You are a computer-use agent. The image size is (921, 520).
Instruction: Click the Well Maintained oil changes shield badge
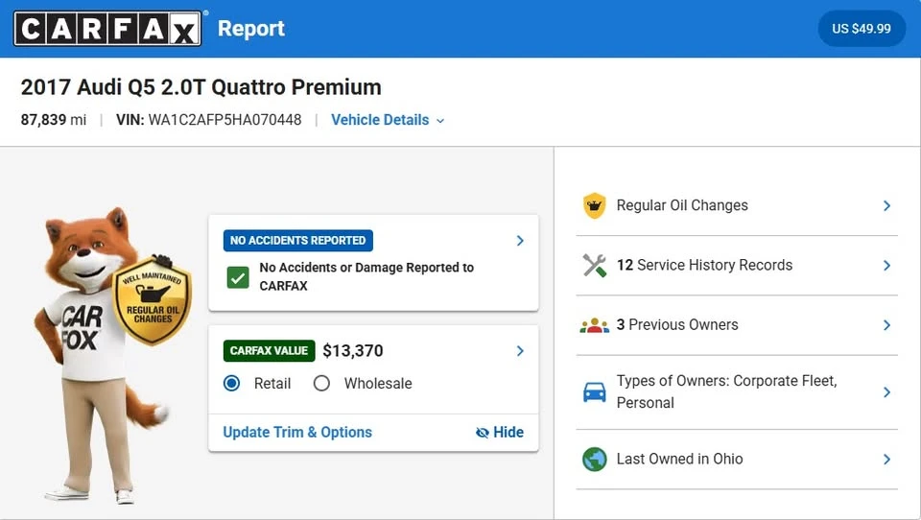[x=153, y=301]
